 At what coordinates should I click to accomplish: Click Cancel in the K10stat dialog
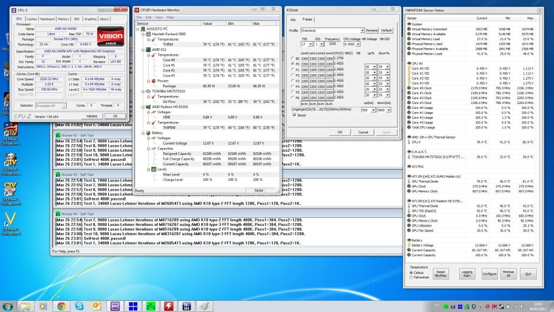tap(363, 132)
